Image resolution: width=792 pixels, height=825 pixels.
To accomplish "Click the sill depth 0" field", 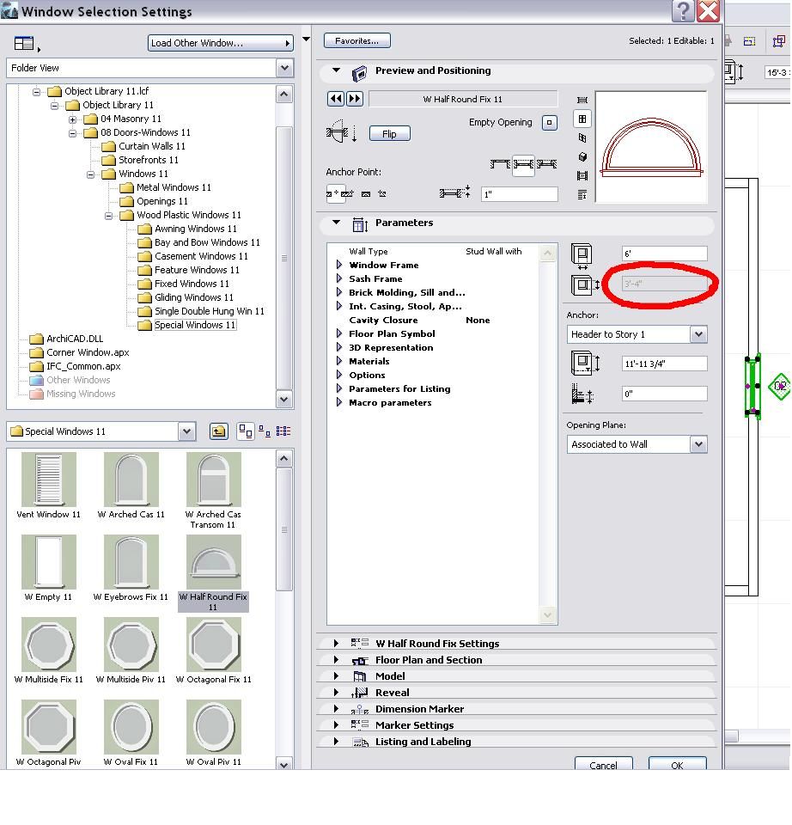I will pos(664,394).
